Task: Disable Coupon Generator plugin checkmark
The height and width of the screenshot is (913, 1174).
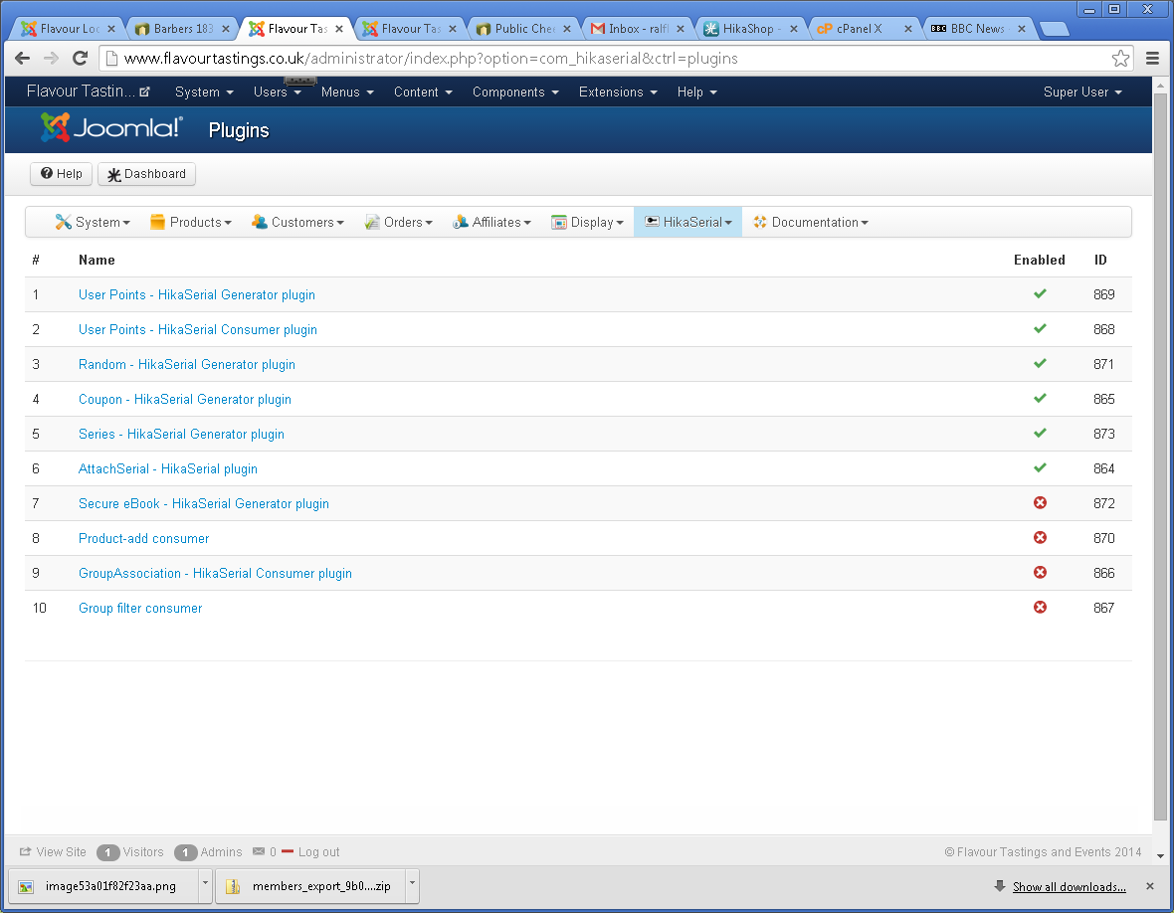Action: (x=1040, y=398)
